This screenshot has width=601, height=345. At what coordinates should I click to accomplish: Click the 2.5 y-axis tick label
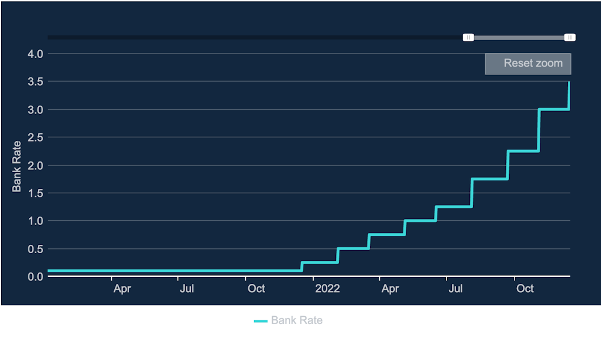(x=35, y=137)
